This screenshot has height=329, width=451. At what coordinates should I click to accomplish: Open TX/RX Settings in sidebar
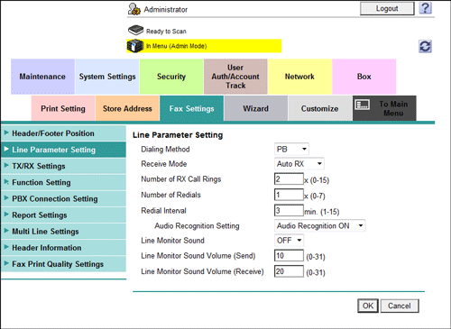click(63, 166)
